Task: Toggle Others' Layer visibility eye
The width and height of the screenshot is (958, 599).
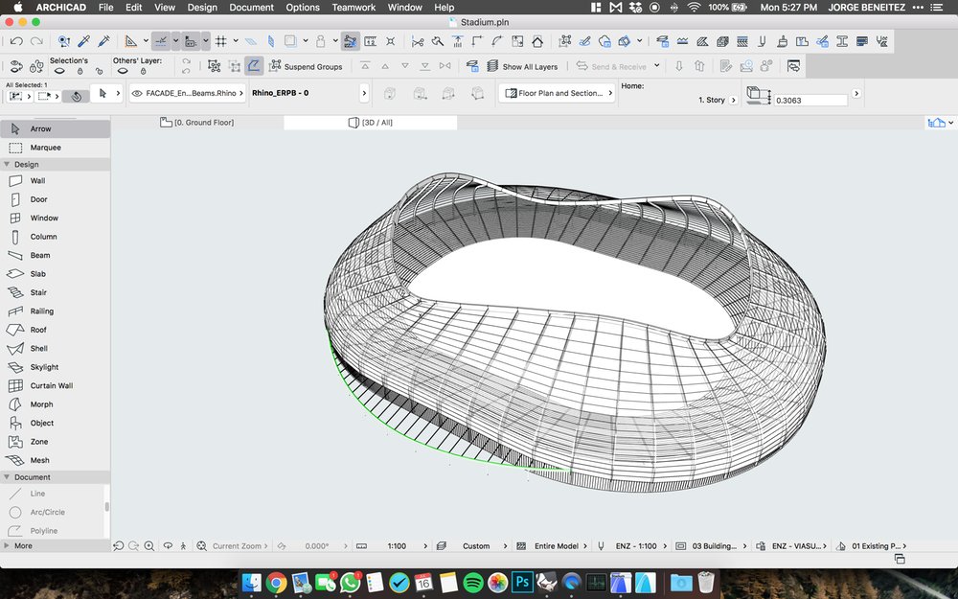Action: coord(123,71)
